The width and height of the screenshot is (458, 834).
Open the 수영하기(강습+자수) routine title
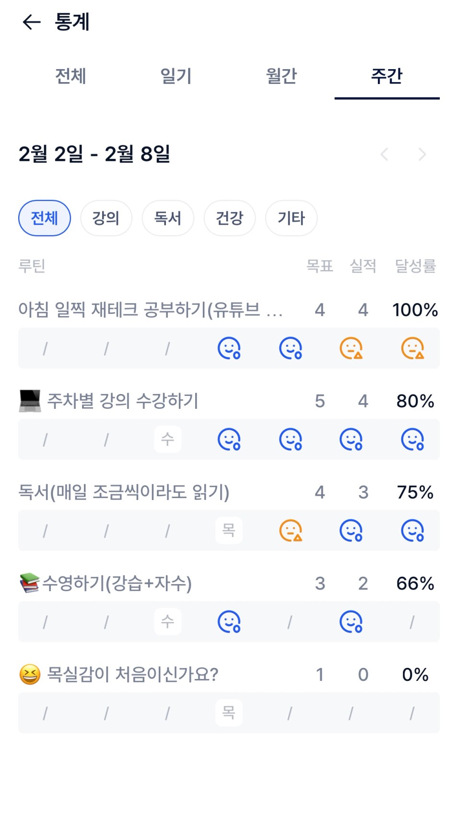coord(117,584)
